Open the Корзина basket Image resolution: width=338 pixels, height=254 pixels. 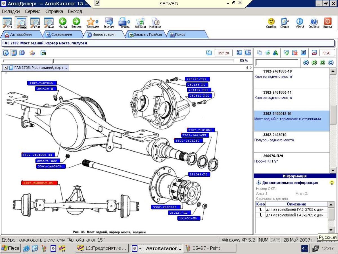point(140,23)
